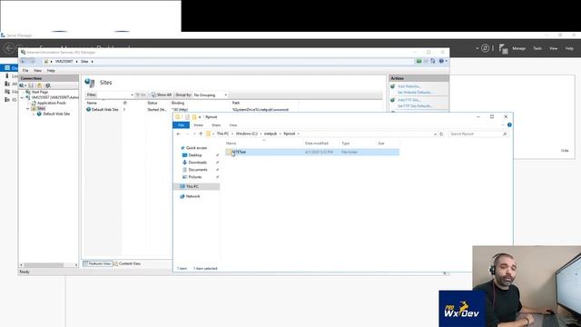Select All Servers icon in Server Manager sidebar
Image resolution: width=581 pixels, height=327 pixels.
click(x=7, y=84)
